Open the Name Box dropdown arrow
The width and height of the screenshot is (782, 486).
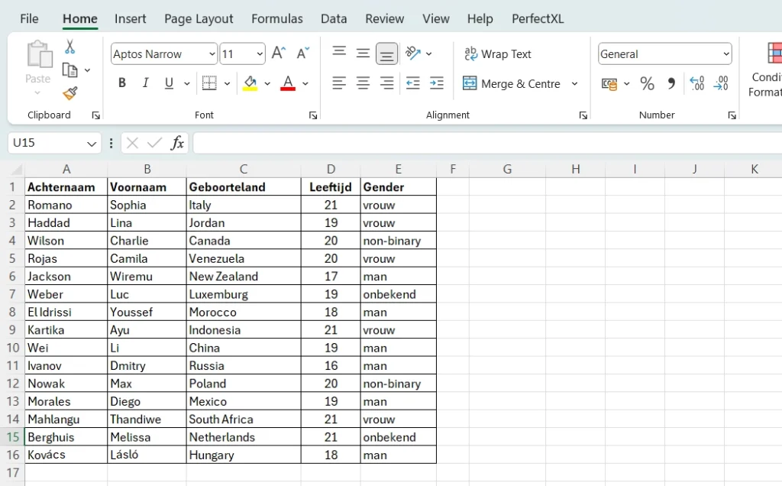(92, 143)
